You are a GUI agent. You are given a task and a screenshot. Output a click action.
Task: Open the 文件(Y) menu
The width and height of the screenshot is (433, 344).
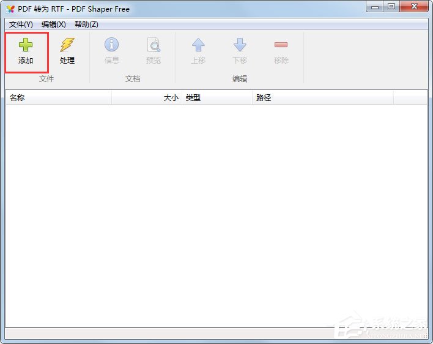click(x=21, y=24)
